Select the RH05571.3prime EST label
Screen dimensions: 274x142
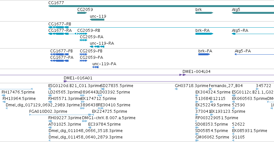pyautogui.click(x=65, y=99)
